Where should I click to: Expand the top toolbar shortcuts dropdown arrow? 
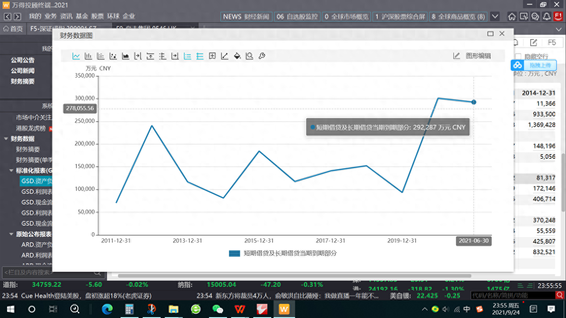(495, 16)
